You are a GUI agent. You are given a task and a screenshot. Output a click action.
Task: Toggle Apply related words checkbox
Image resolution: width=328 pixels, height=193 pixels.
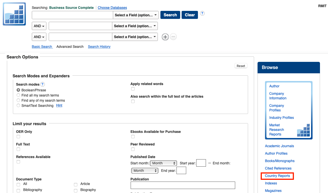[x=133, y=89]
